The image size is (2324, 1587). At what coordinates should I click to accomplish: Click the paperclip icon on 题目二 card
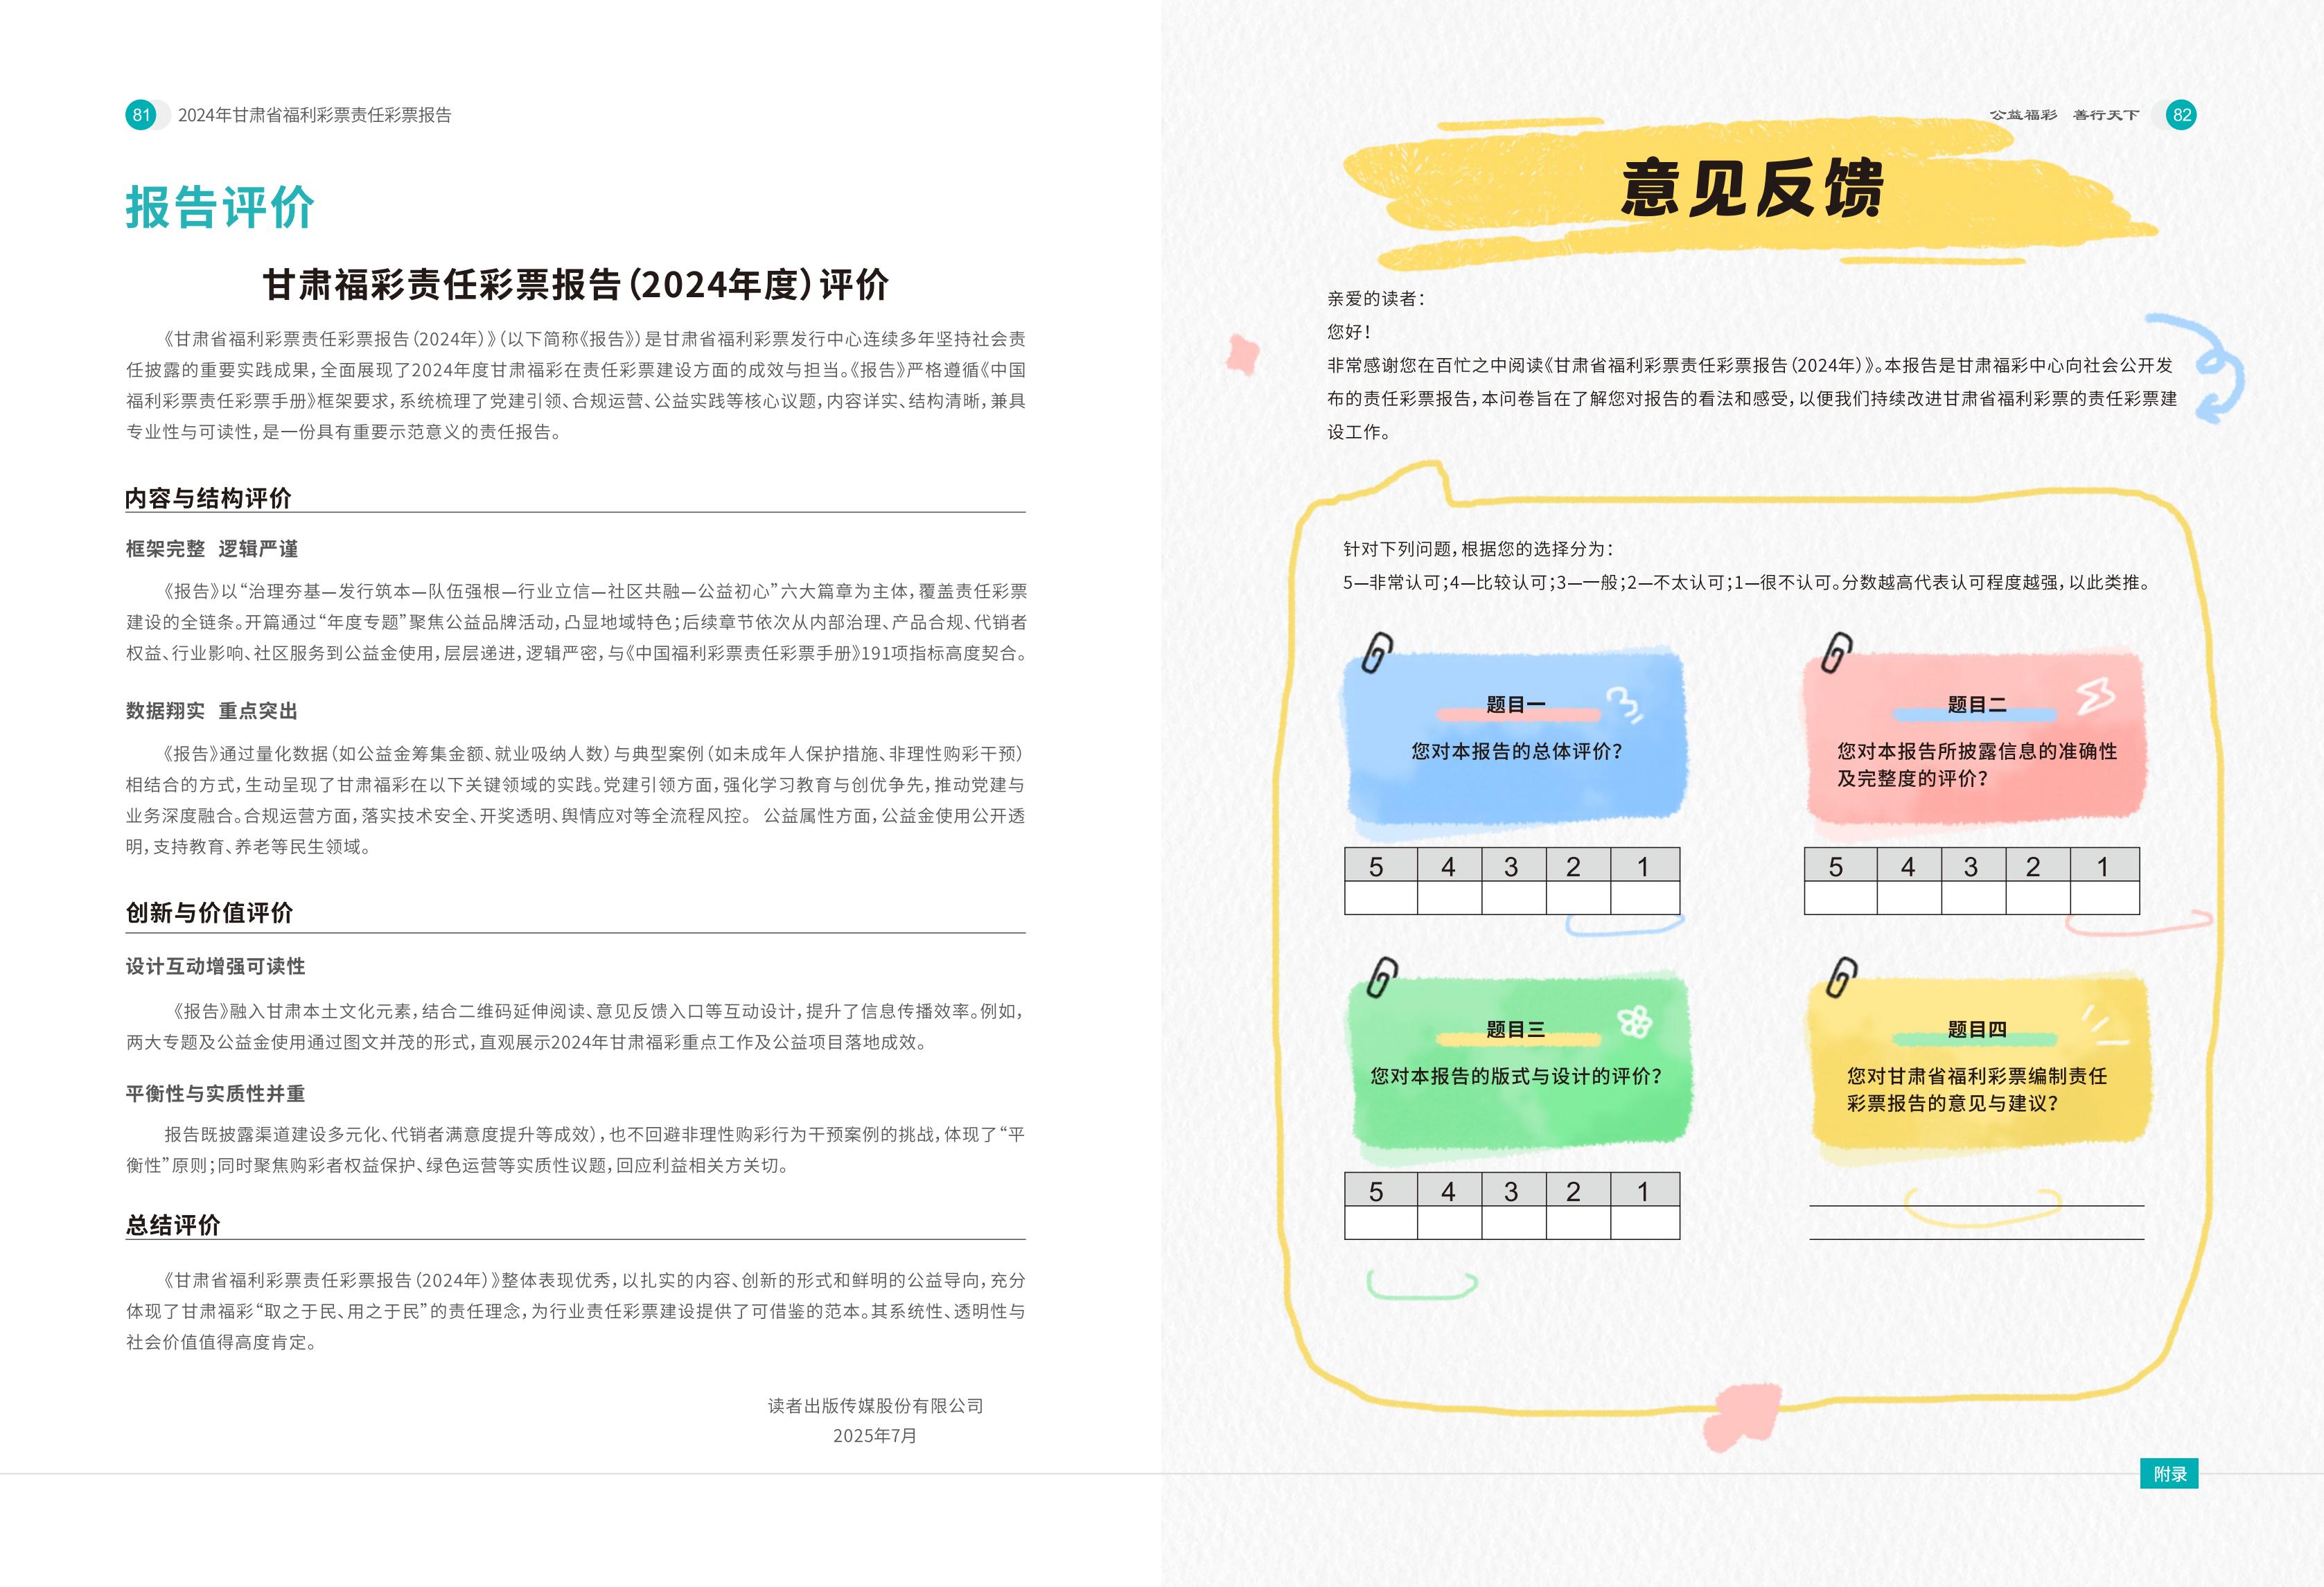point(1836,653)
